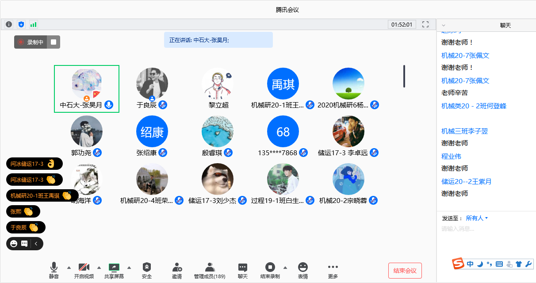
Task: Mute the microphone (静音)
Action: [54, 270]
